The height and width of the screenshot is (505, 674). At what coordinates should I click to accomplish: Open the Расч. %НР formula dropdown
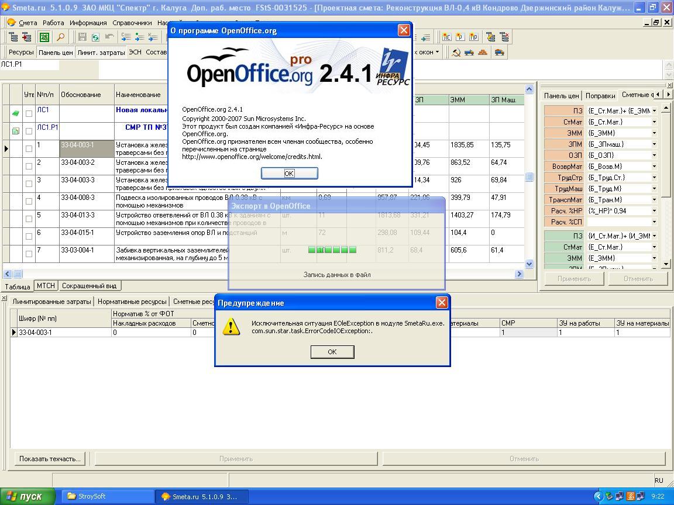[654, 211]
